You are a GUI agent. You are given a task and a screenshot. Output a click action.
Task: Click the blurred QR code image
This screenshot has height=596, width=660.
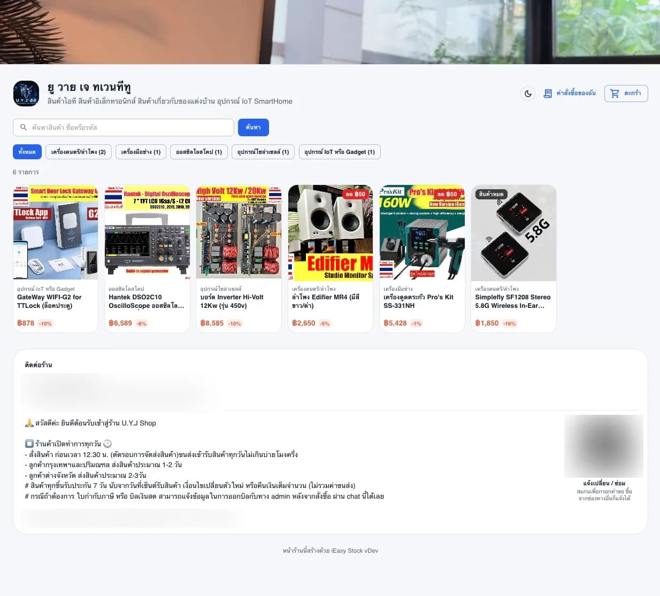point(604,446)
